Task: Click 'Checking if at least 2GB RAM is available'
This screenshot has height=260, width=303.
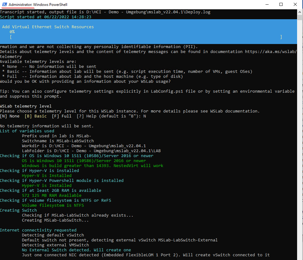Action: tap(50, 190)
